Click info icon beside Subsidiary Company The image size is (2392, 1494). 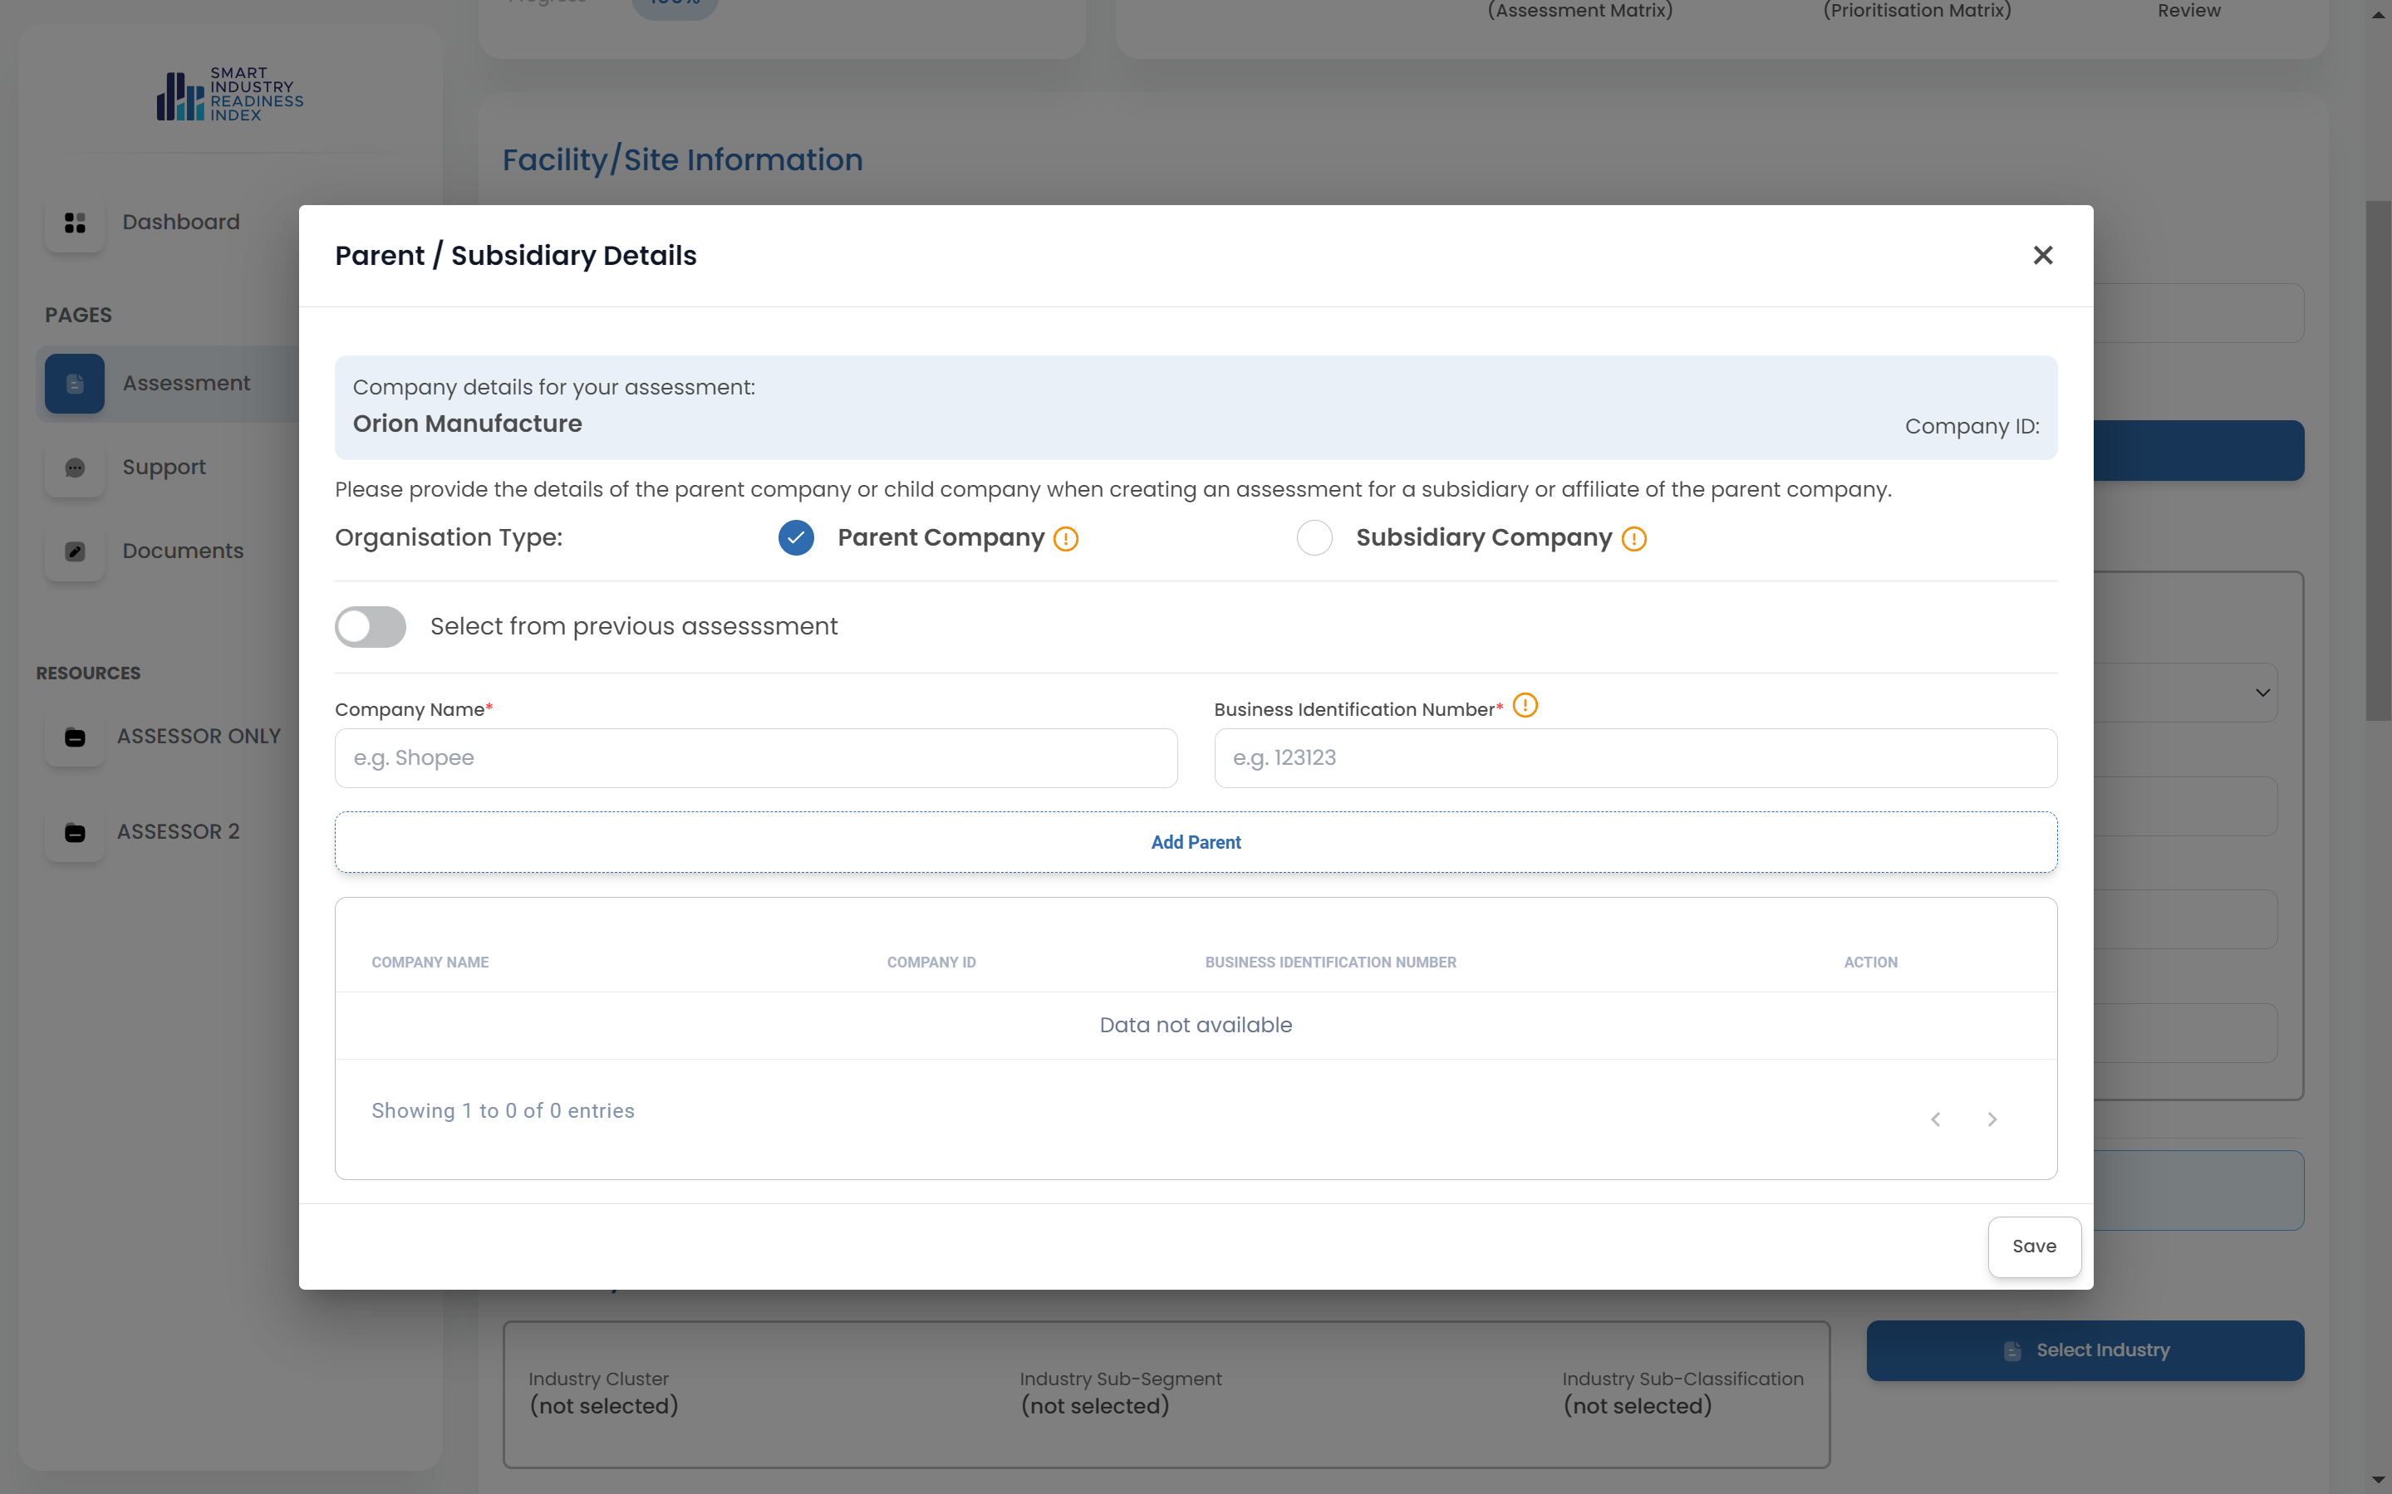point(1634,538)
